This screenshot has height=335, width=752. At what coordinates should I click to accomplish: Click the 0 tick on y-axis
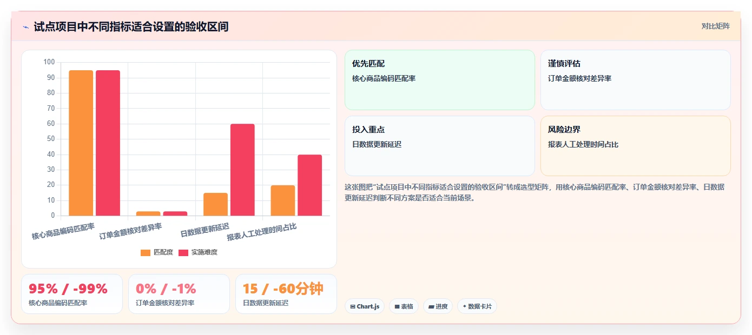[52, 216]
